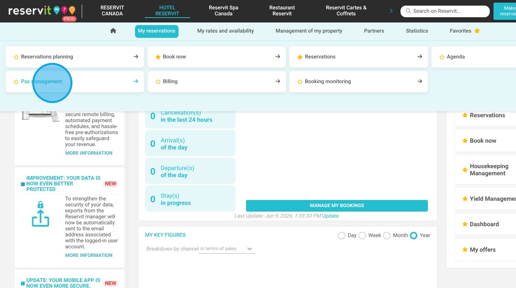Click the star in the Favorites tab
Screen dimensions: 516x288
(477, 31)
